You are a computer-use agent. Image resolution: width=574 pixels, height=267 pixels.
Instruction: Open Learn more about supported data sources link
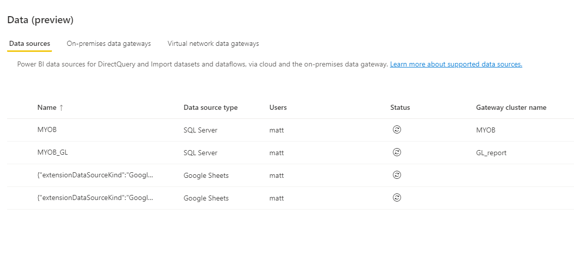pos(456,64)
